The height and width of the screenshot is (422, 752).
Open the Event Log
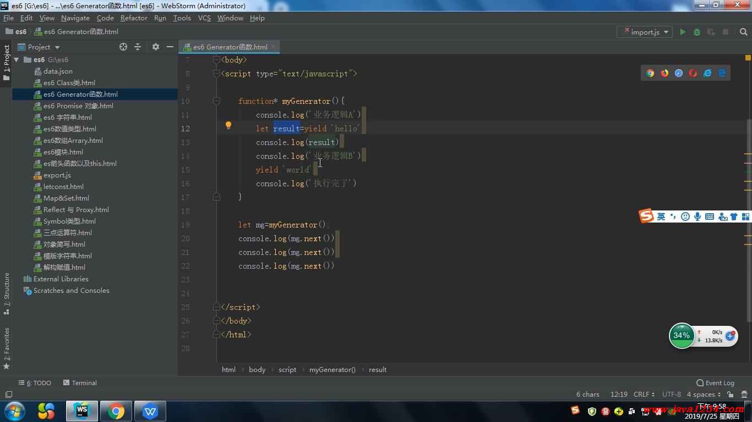[x=715, y=383]
